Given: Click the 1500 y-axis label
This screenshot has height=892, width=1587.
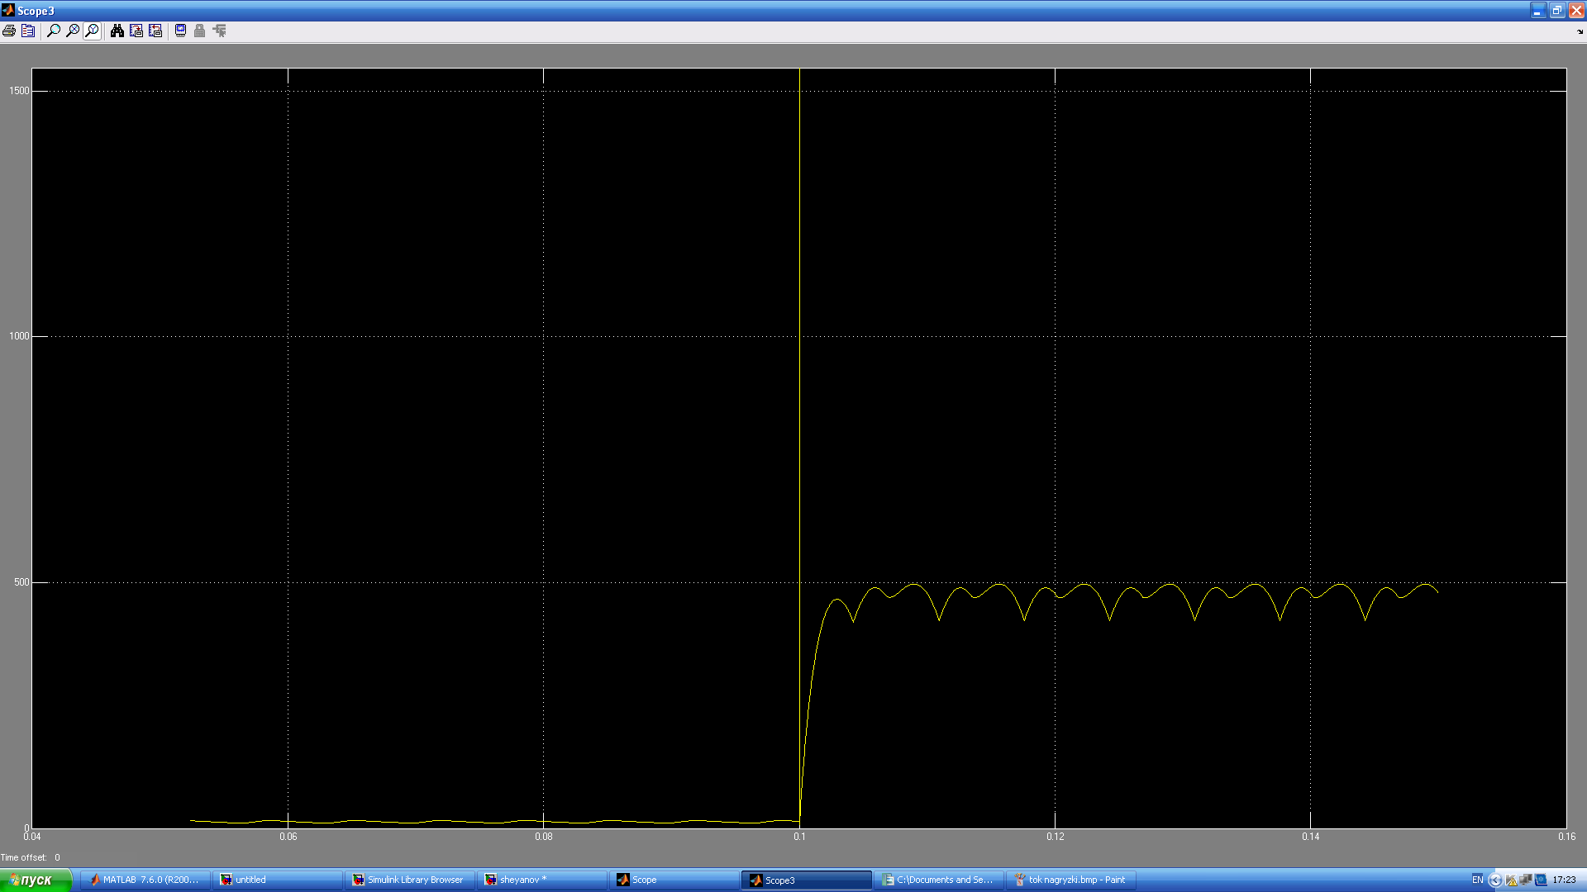Looking at the screenshot, I should [x=18, y=91].
